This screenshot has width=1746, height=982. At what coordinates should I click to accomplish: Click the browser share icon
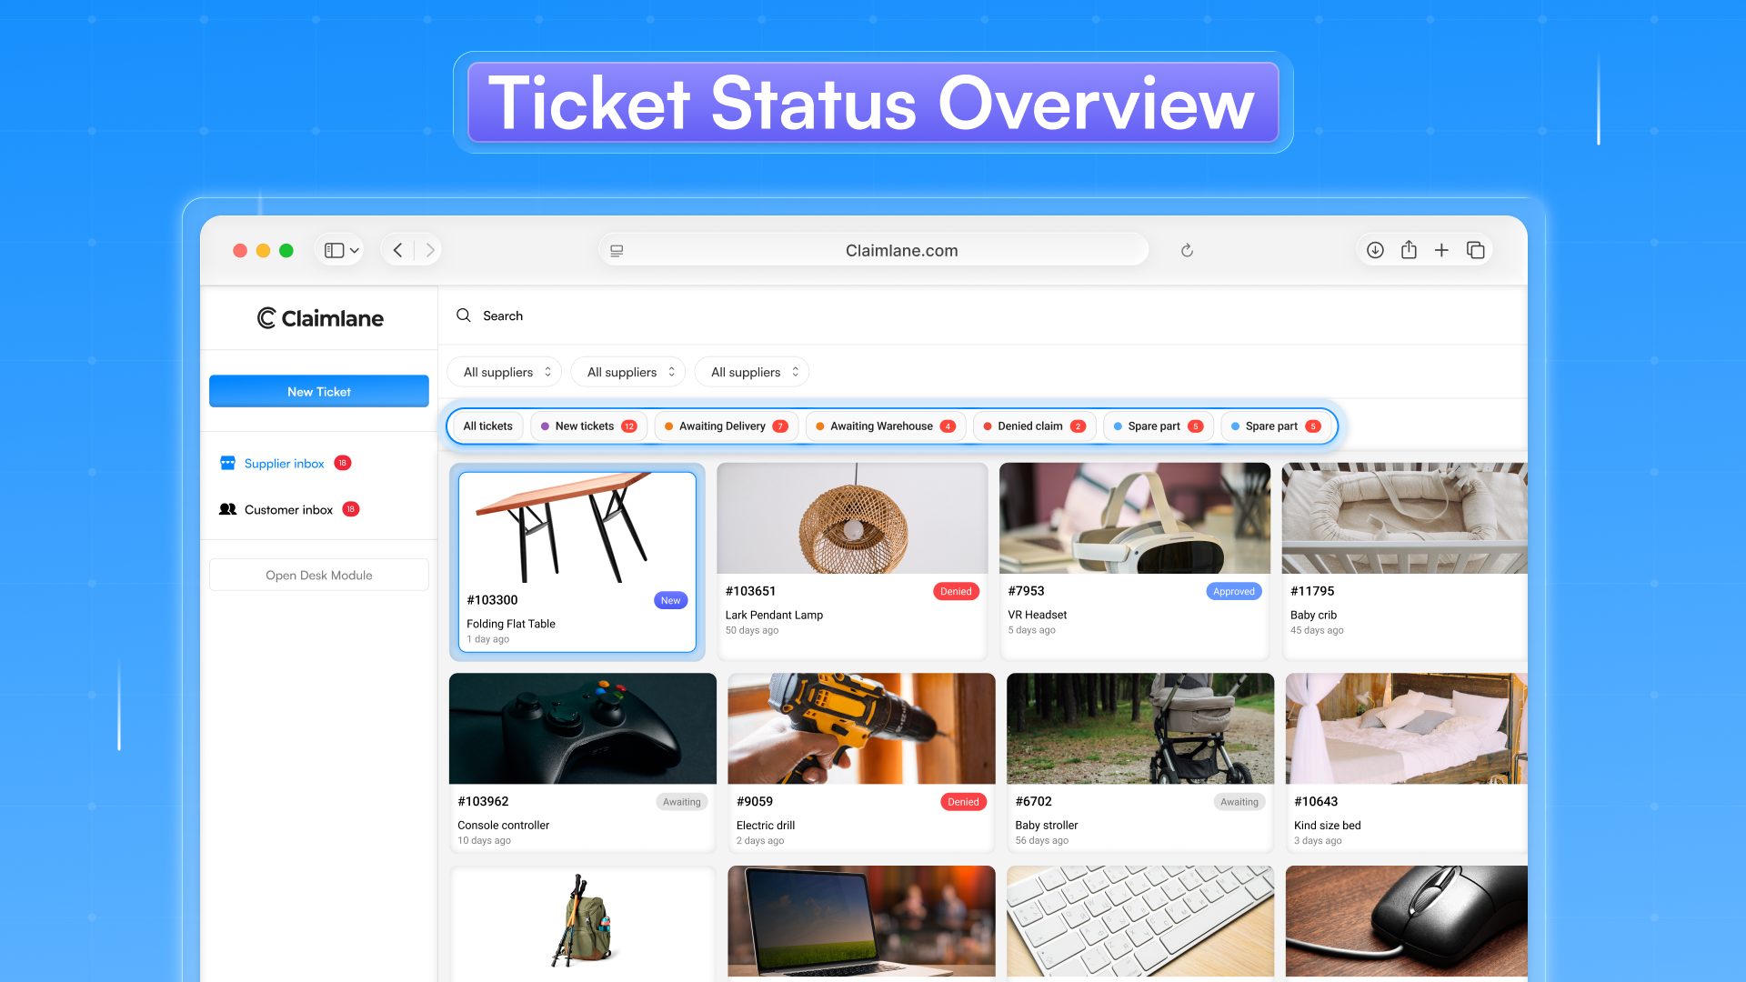[1409, 249]
